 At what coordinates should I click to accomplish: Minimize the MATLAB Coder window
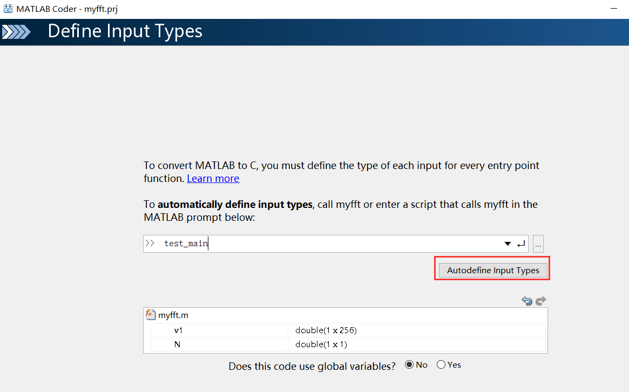click(x=614, y=9)
